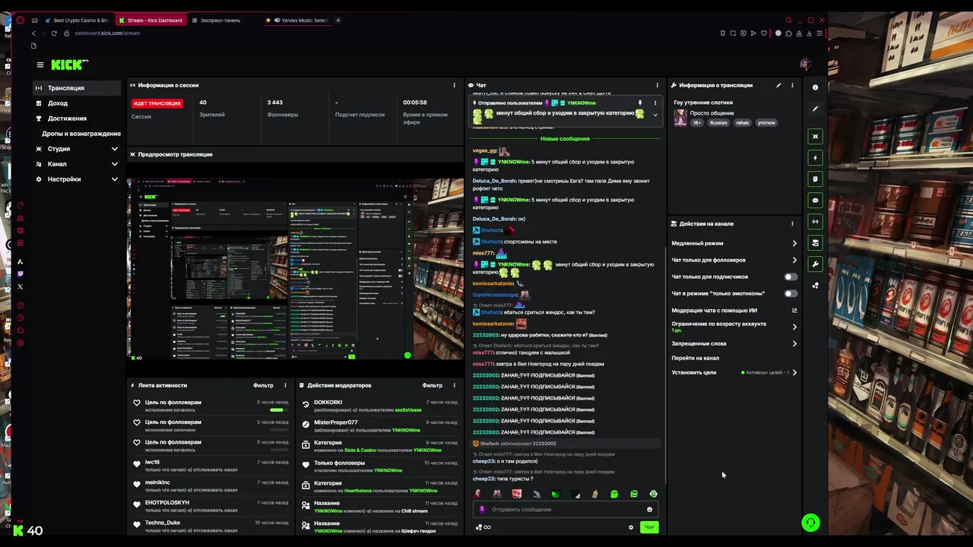973x547 pixels.
Task: Toggle the Чат в режиме только эмотиконы switch
Action: (791, 293)
